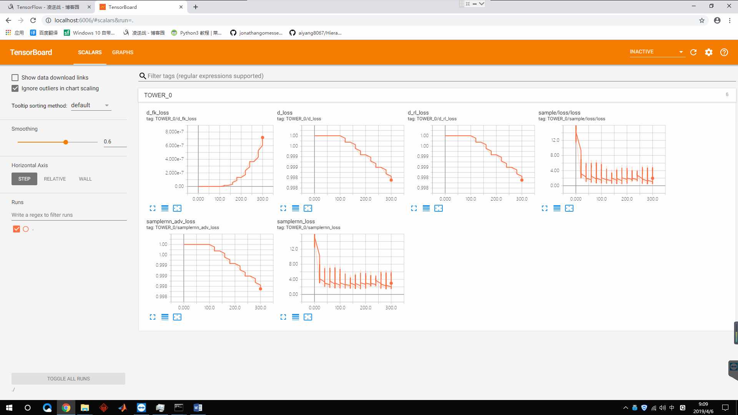This screenshot has height=415, width=738.
Task: Expand sample/loss/loss chart to full size
Action: (x=545, y=208)
